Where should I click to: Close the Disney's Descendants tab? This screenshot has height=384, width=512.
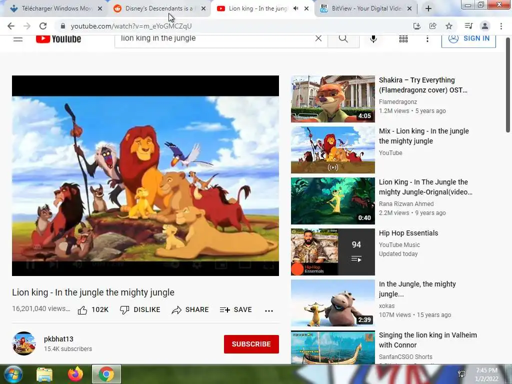pos(203,8)
